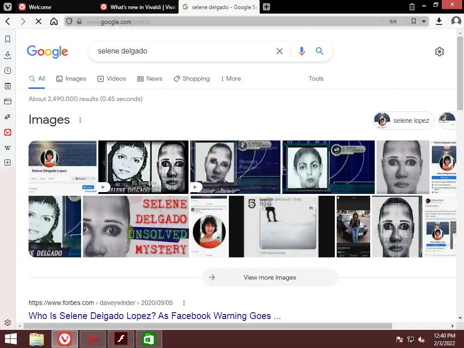
Task: Select the All results tab
Action: pyautogui.click(x=37, y=79)
